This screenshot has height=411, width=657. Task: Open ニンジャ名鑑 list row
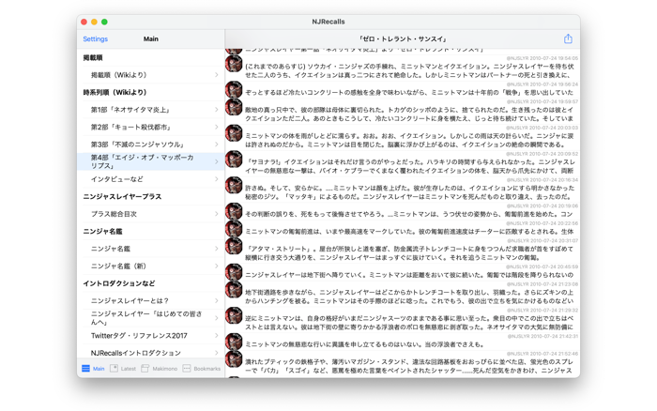[151, 249]
